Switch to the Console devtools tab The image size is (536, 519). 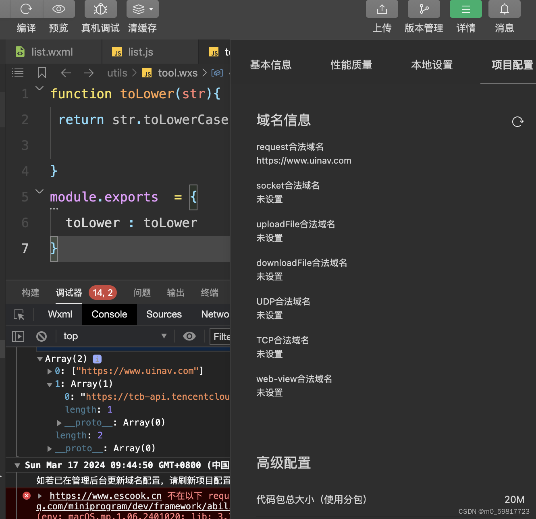[109, 314]
